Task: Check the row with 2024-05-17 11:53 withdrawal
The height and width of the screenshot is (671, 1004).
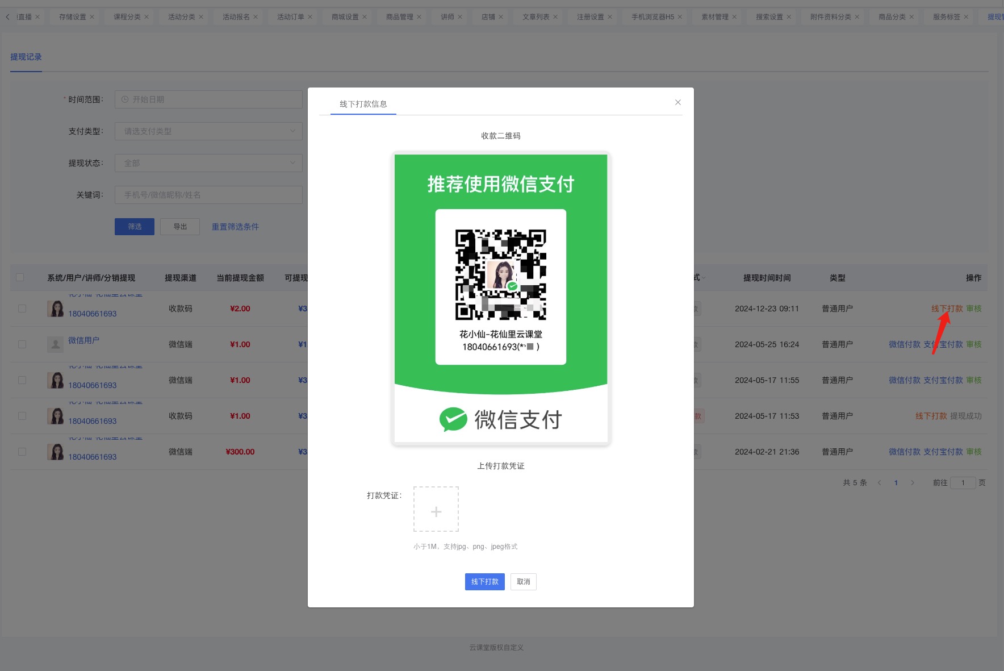Action: pos(22,416)
